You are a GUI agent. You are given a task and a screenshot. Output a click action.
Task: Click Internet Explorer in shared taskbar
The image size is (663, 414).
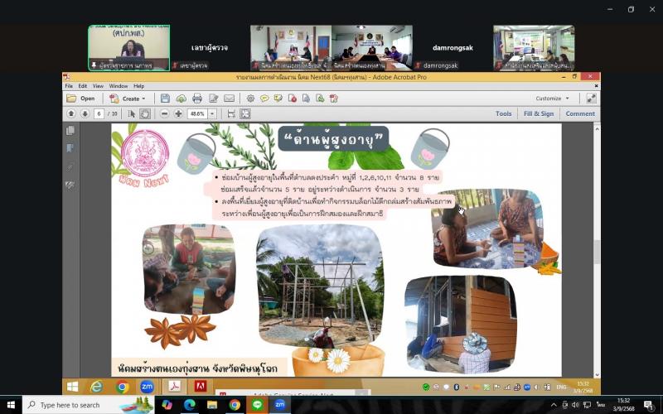(x=96, y=387)
